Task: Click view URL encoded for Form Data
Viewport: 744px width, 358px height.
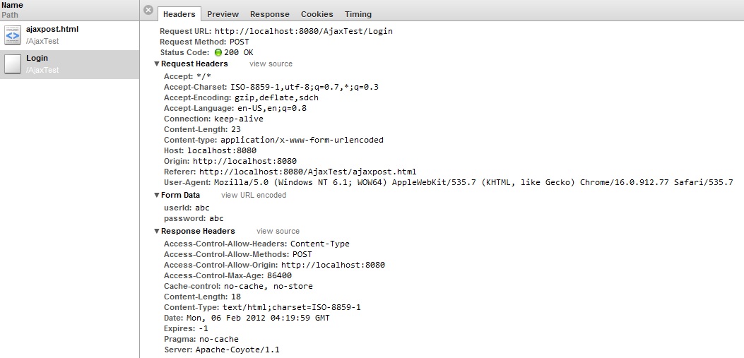Action: tap(254, 196)
